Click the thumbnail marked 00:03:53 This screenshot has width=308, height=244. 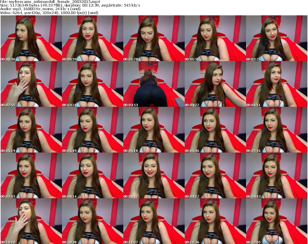pyautogui.click(x=154, y=84)
